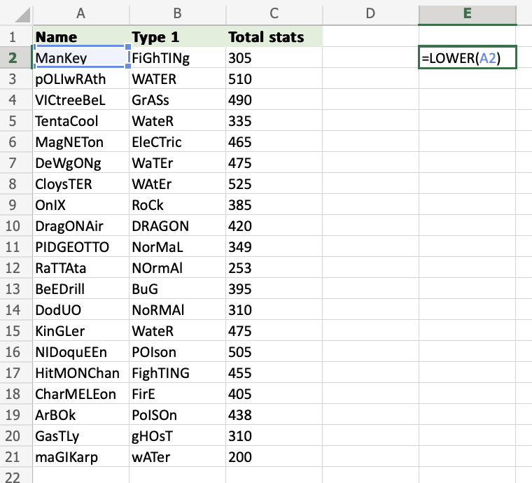Select the cell containing "PIDGEOTTO"
Image resolution: width=532 pixels, height=483 pixels.
click(80, 247)
